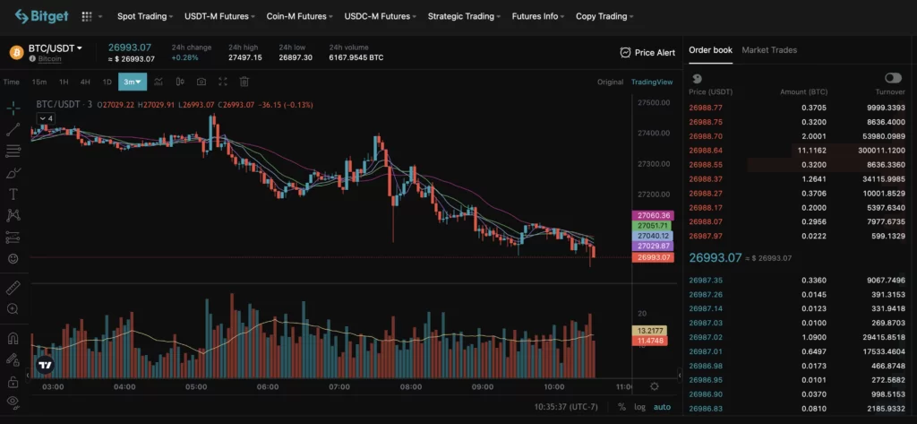Expand the USDC-M Futures menu

pyautogui.click(x=381, y=16)
